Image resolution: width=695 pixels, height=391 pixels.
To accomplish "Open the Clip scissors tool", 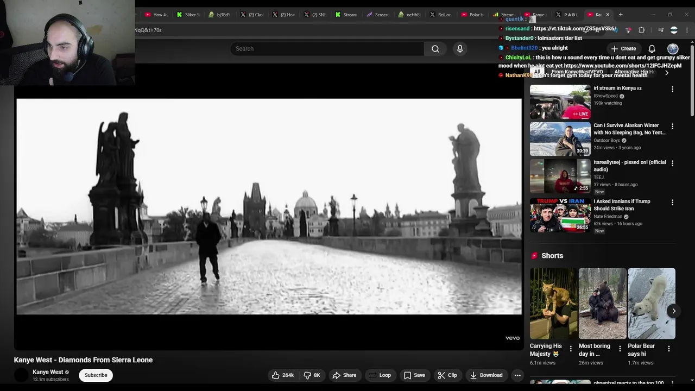I will 447,375.
